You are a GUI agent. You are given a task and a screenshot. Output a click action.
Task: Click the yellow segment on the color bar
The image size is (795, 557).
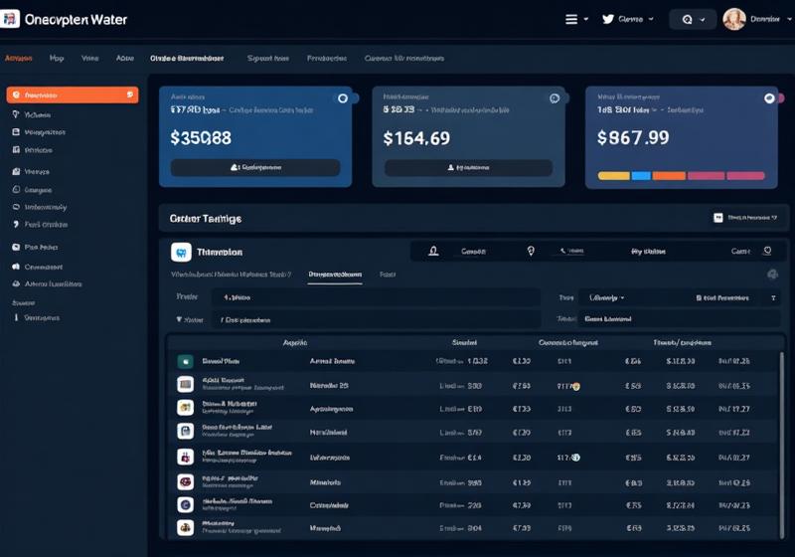coord(613,176)
